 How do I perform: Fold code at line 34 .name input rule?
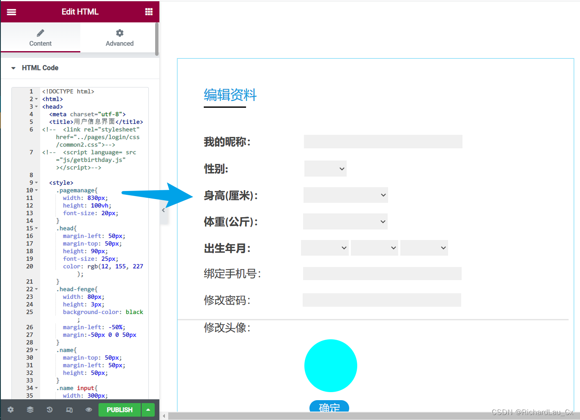pos(36,388)
